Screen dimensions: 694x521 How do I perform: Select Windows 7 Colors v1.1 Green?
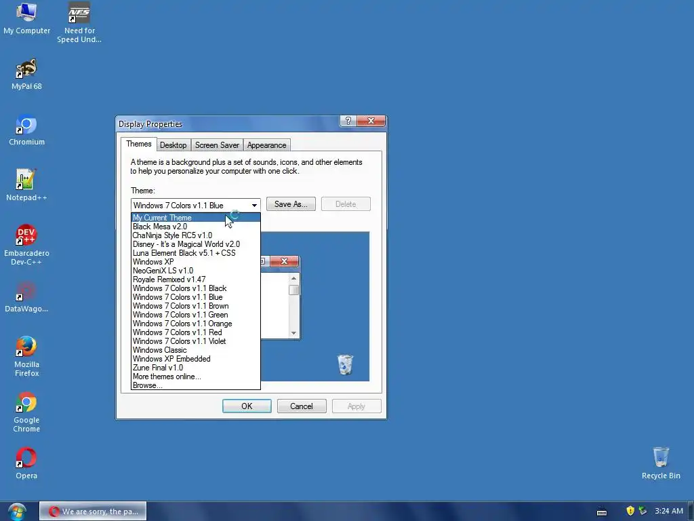[x=196, y=315]
